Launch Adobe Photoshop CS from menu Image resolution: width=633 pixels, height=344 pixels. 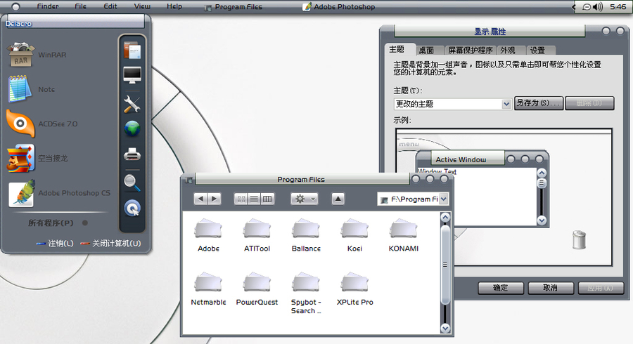pyautogui.click(x=59, y=193)
